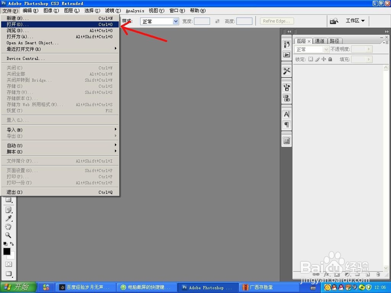Open the Tool Presets panel icon
The image size is (391, 293).
(287, 71)
